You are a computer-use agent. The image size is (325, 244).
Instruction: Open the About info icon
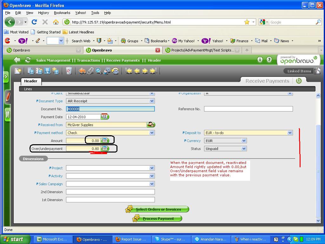pos(260,60)
